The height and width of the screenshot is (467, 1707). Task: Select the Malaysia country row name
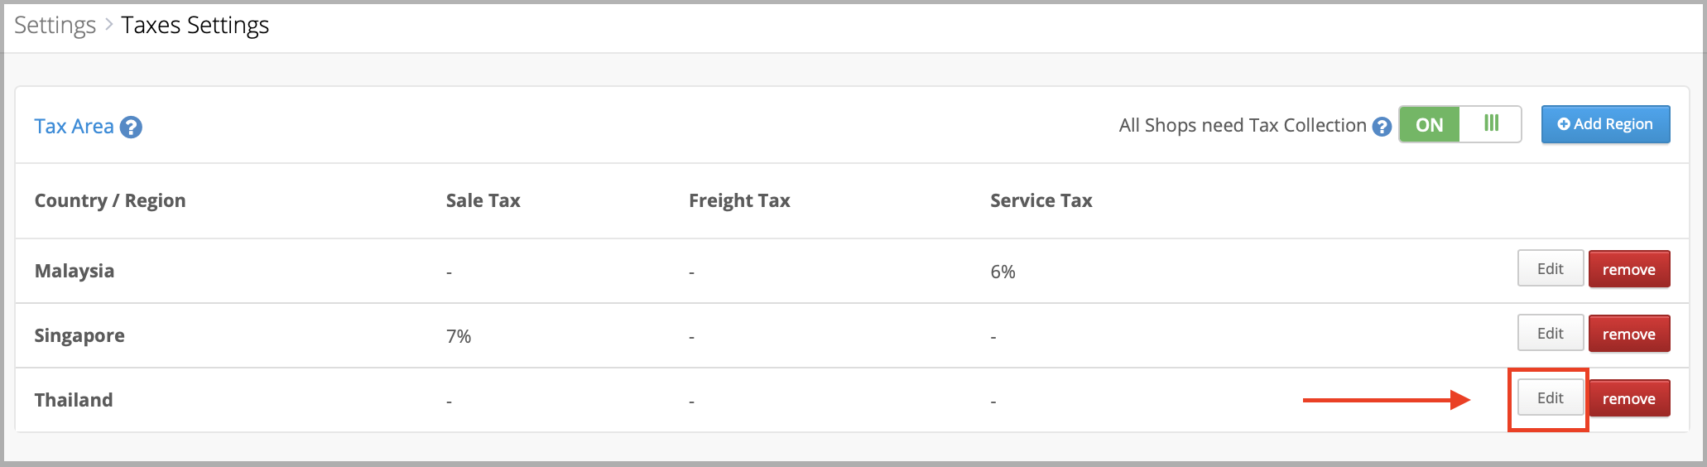[x=75, y=271]
